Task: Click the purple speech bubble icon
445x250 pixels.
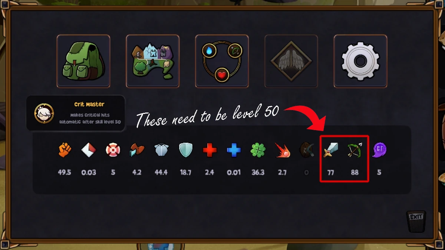Action: click(379, 150)
